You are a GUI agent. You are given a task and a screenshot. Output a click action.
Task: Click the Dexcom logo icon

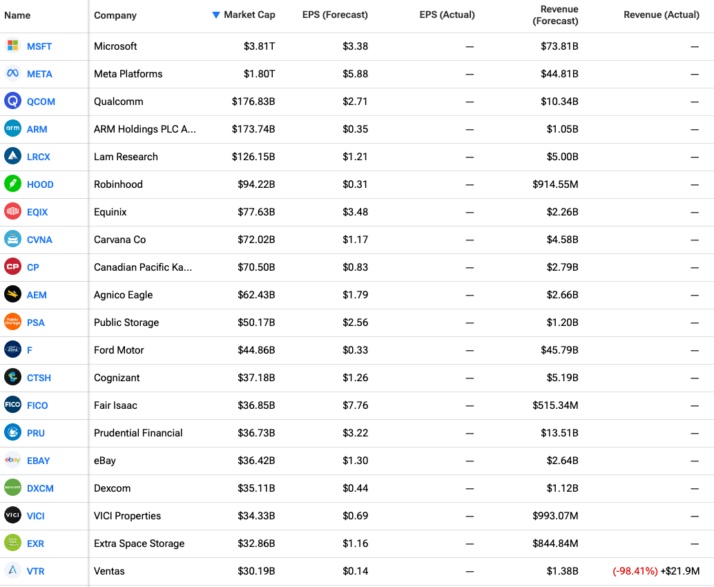point(12,488)
